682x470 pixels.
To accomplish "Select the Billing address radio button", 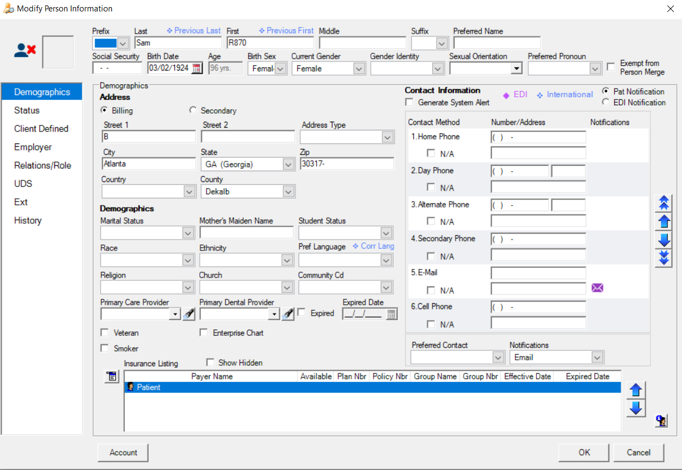I will (x=104, y=110).
